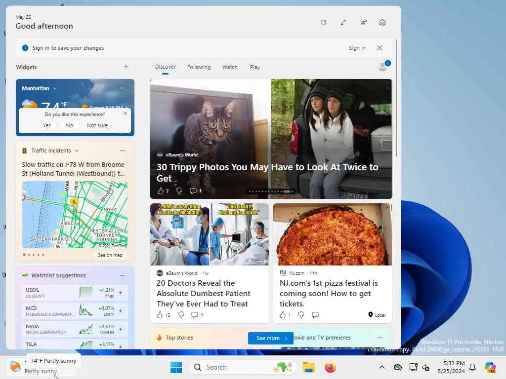Close the experience survey prompt
This screenshot has height=379, width=506.
click(125, 114)
